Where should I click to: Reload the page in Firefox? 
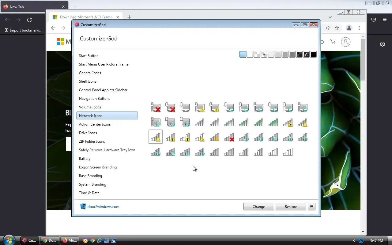click(29, 20)
